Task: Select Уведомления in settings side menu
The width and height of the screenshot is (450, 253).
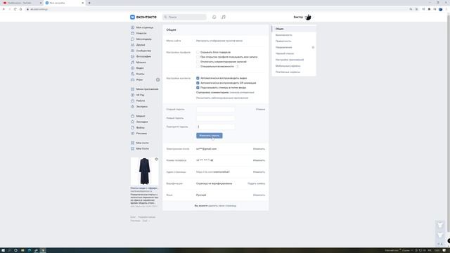Action: pyautogui.click(x=294, y=47)
